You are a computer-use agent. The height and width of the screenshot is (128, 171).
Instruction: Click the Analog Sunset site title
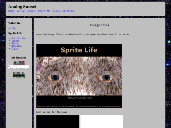(22, 7)
